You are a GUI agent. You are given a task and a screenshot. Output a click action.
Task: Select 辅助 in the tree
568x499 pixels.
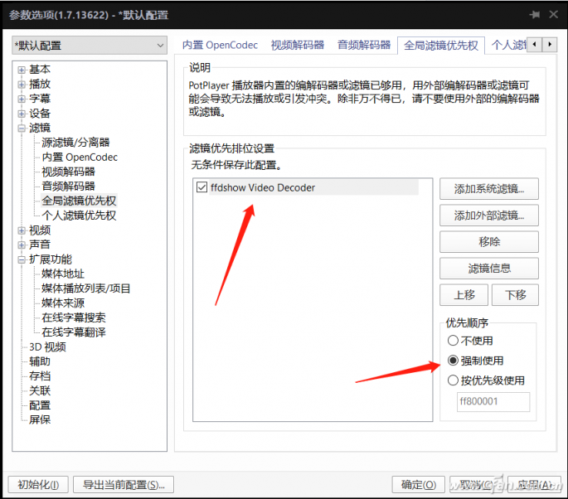click(x=40, y=361)
